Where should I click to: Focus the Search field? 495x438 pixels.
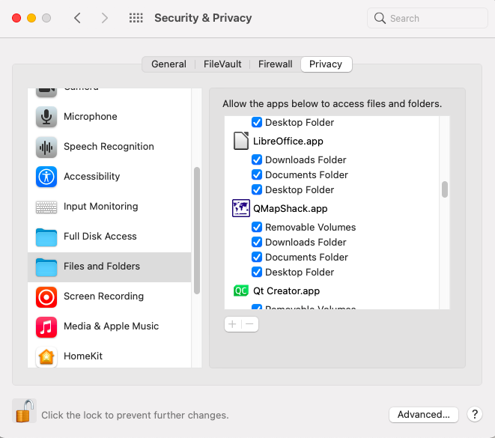pos(428,18)
